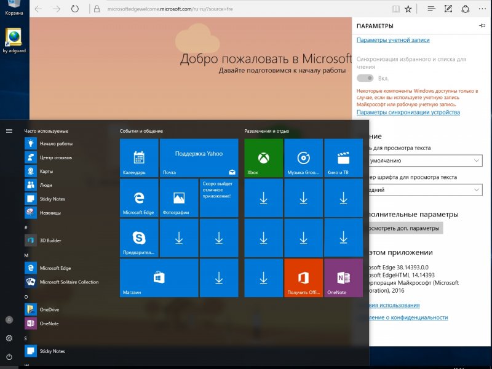Screen dimensions: 492x369
Task: Open the Photos tile
Action: pos(179,198)
